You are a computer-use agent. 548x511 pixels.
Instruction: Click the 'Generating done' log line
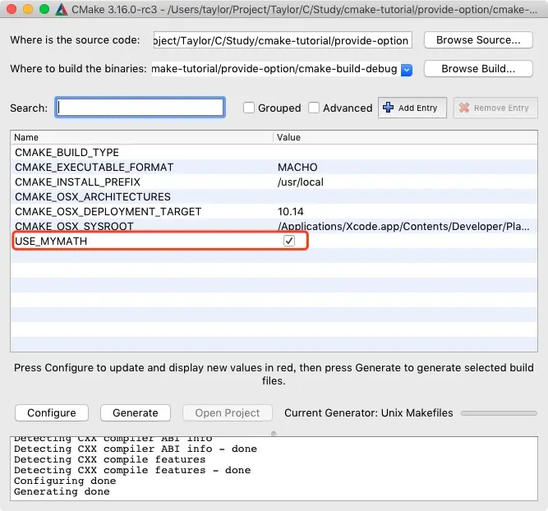[62, 491]
